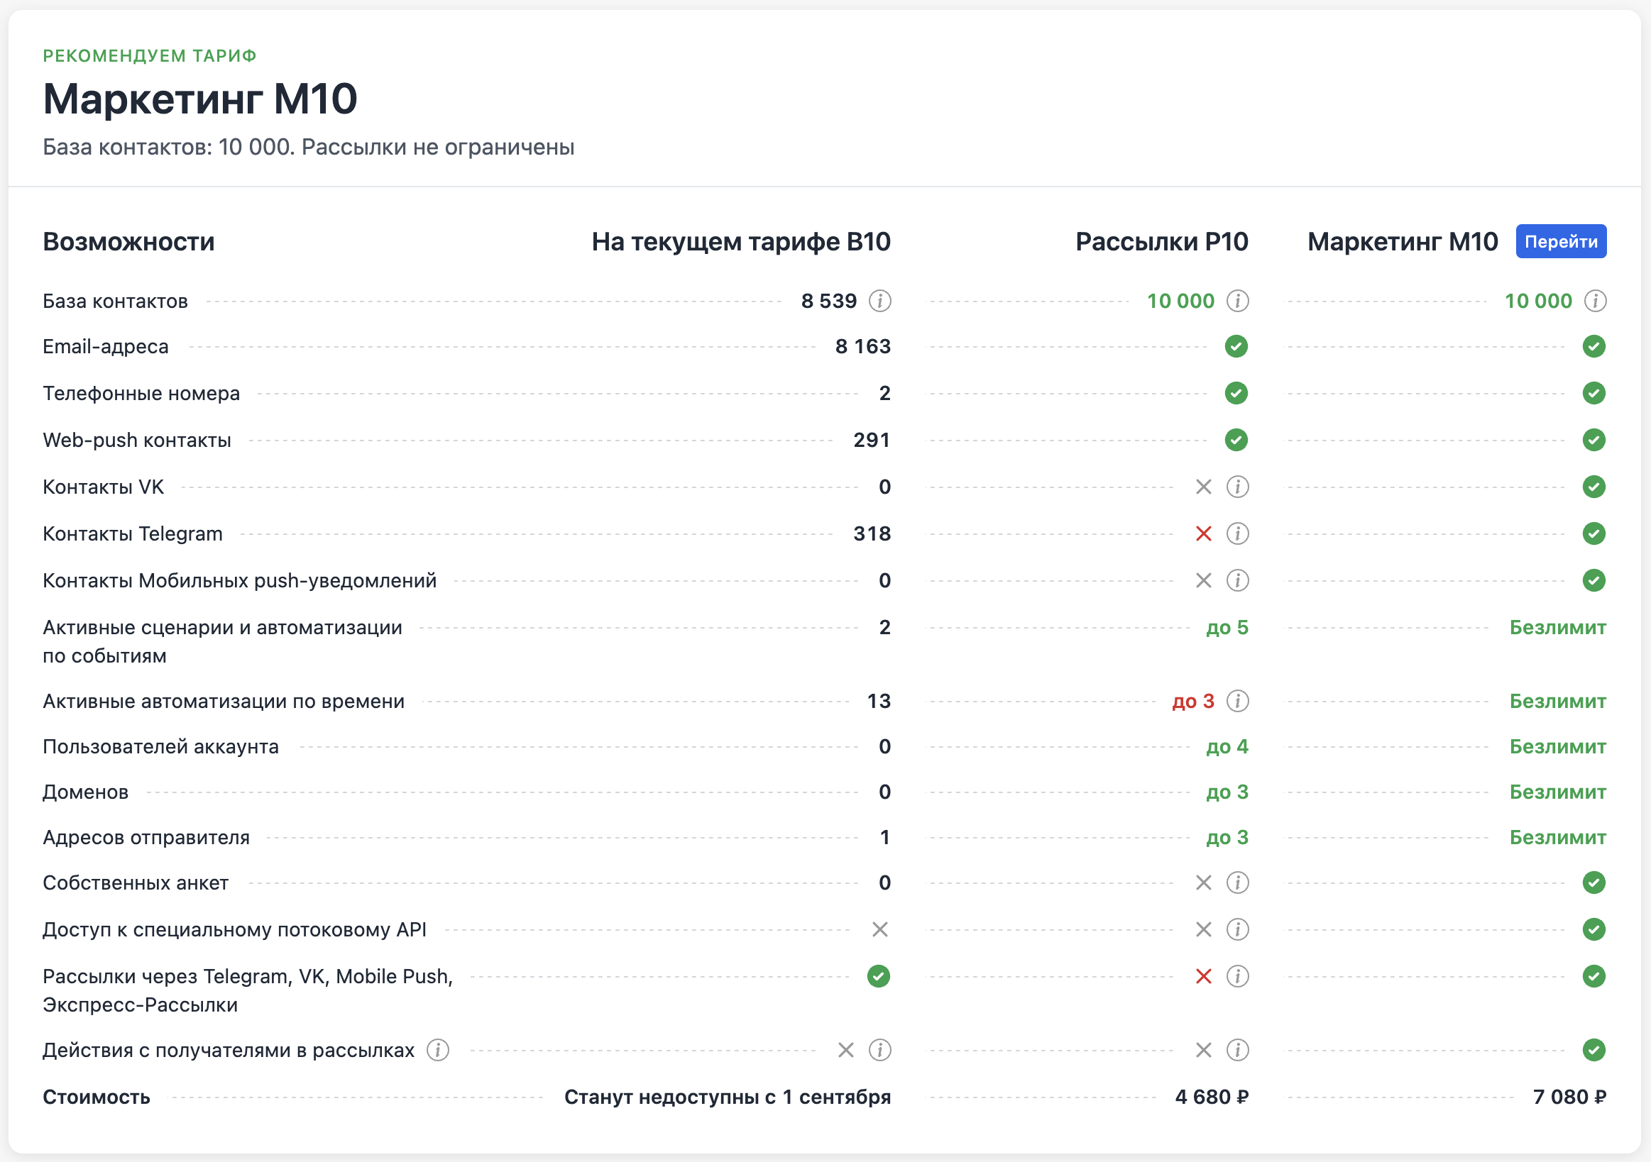Click red cross in Контакты Telegram row
Viewport: 1651px width, 1162px height.
[1203, 534]
